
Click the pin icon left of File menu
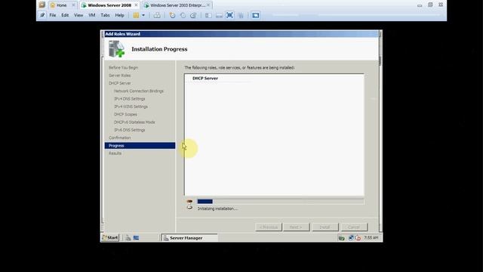click(42, 15)
